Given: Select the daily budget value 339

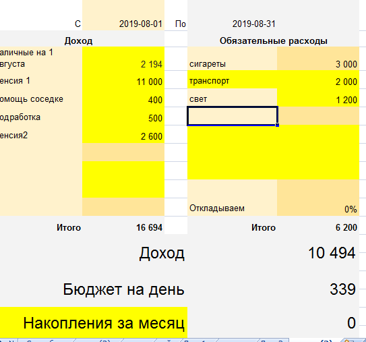Looking at the screenshot, I should (342, 289).
